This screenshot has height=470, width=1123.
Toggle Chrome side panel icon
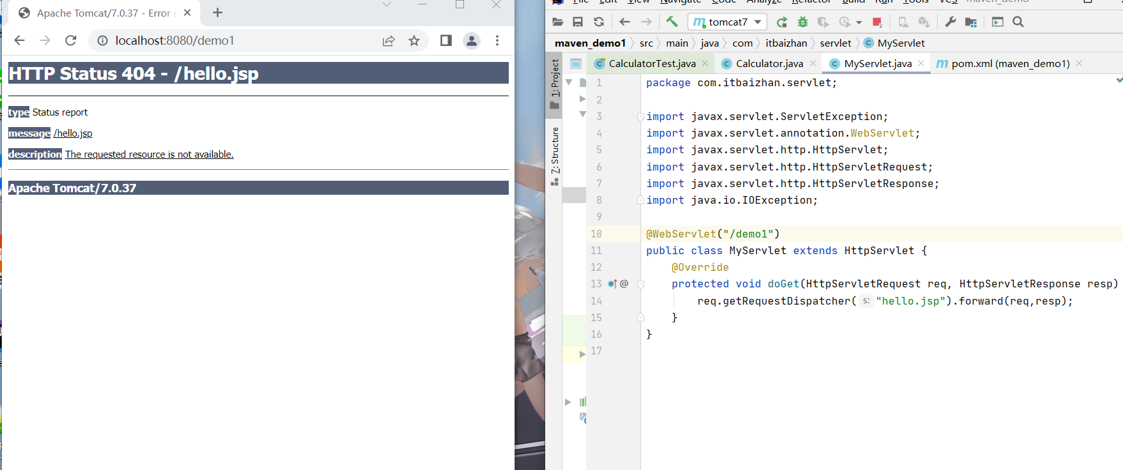click(446, 40)
